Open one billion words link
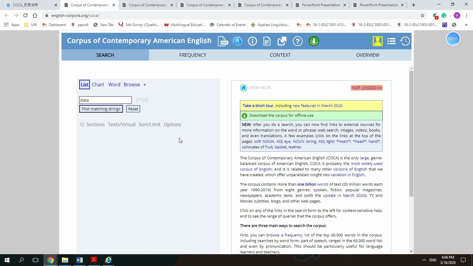Viewport: 473px width, 266px height. (x=313, y=184)
